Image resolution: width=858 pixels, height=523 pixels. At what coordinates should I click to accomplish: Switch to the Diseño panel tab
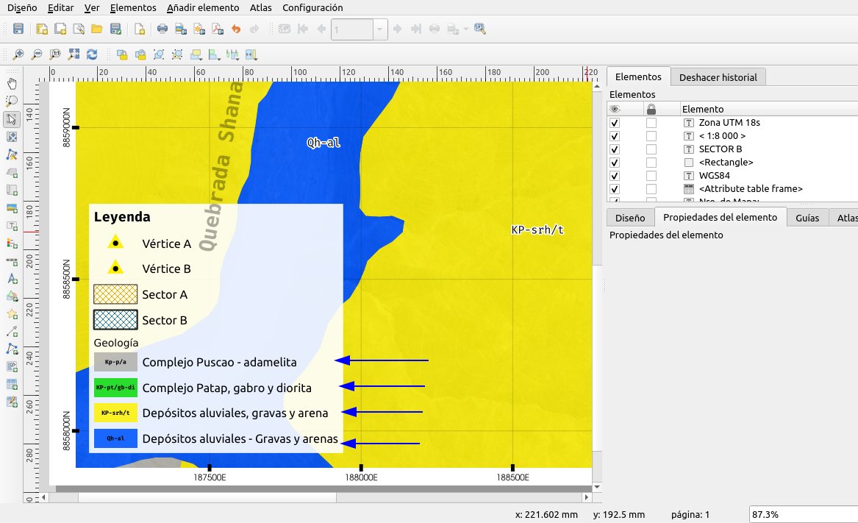[630, 218]
